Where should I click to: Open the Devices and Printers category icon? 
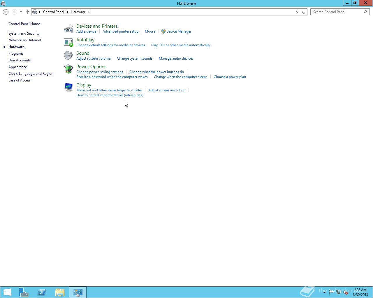click(68, 29)
